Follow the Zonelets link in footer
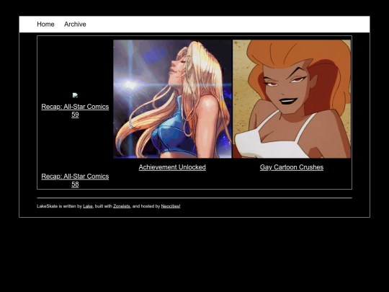The width and height of the screenshot is (389, 292). pyautogui.click(x=122, y=206)
